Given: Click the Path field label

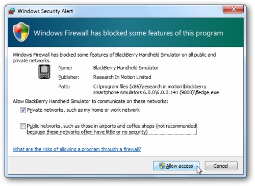Looking at the screenshot, I should (64, 87).
